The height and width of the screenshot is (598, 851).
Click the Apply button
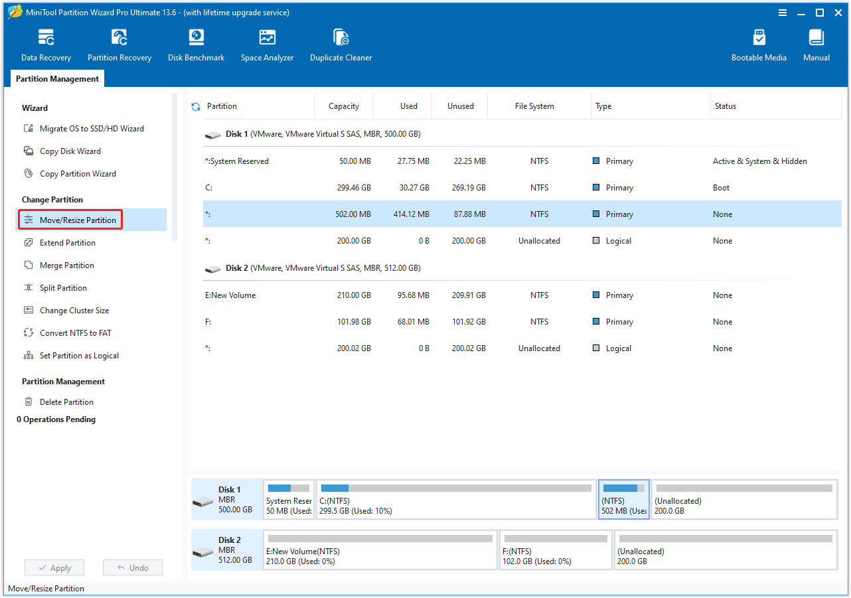click(x=54, y=568)
